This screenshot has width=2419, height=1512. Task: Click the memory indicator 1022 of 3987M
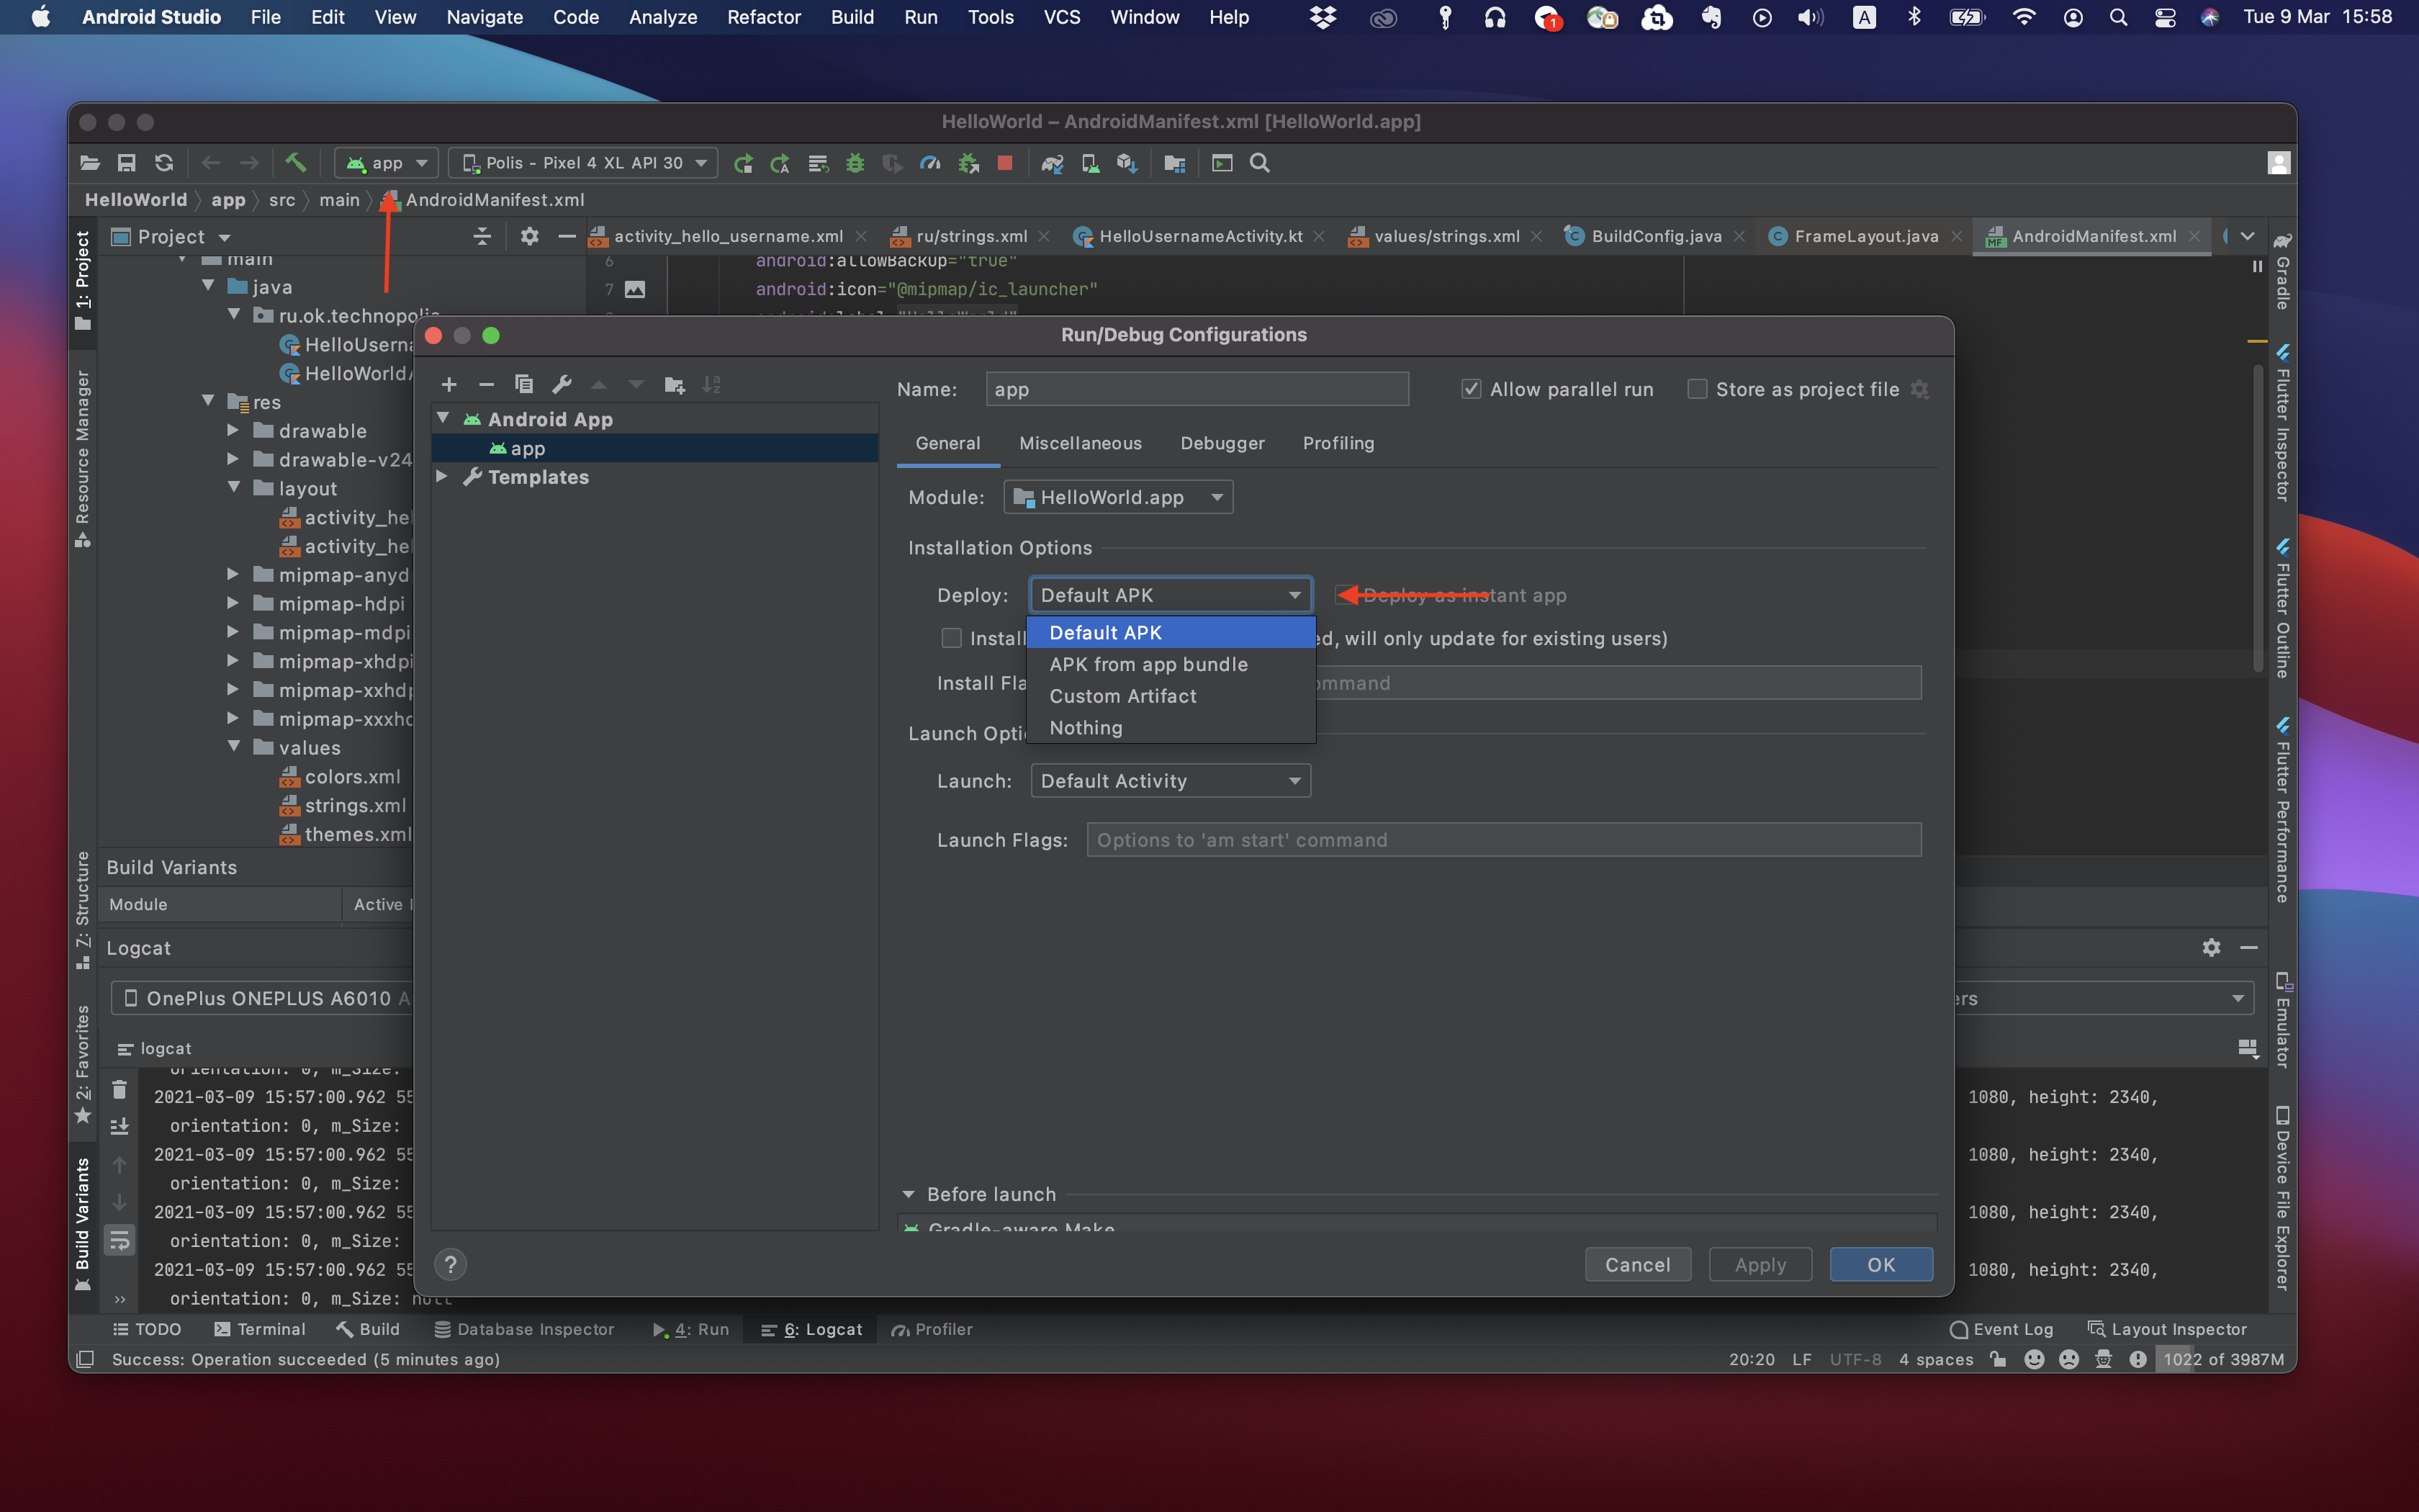[2223, 1359]
